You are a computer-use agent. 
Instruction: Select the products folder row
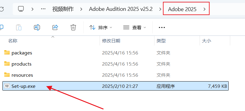tap(115, 64)
